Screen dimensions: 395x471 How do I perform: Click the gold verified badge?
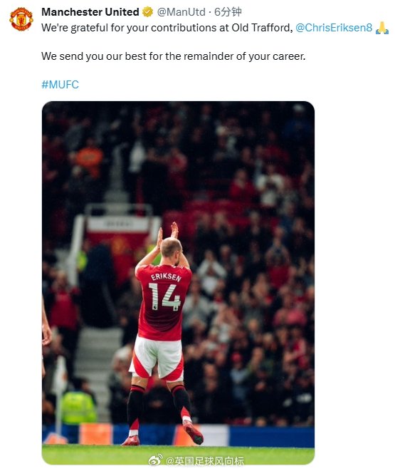click(147, 12)
